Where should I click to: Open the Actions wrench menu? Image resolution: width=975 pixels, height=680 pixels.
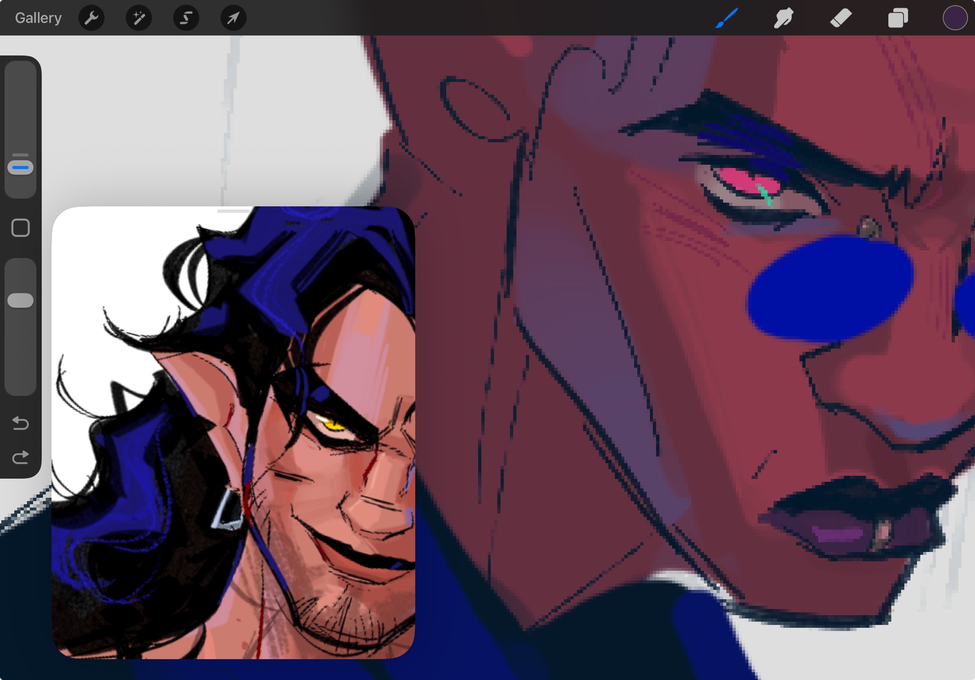click(x=92, y=18)
